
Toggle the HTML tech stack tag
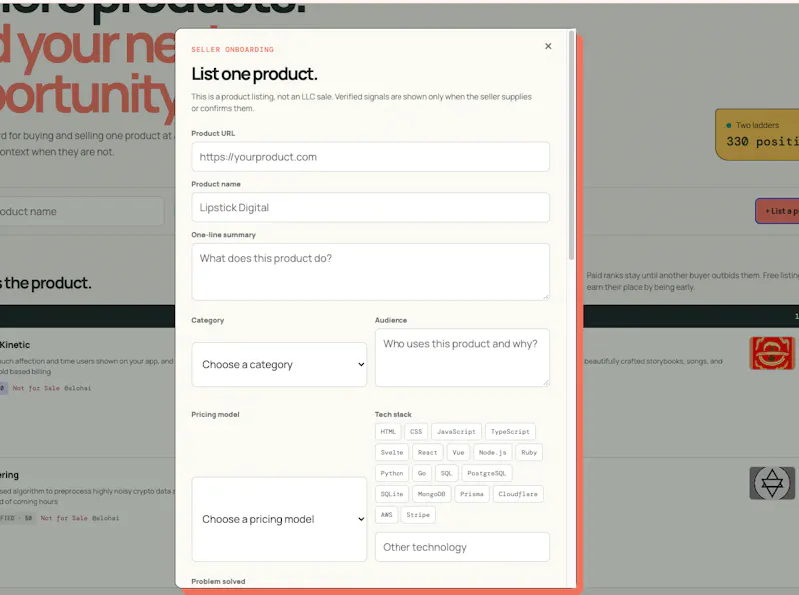point(388,431)
